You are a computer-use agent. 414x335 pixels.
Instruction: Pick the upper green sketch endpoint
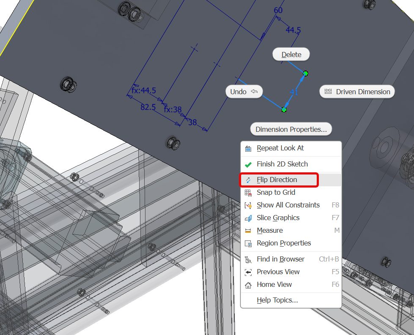[305, 74]
